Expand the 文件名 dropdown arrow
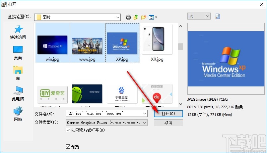 (x=145, y=114)
